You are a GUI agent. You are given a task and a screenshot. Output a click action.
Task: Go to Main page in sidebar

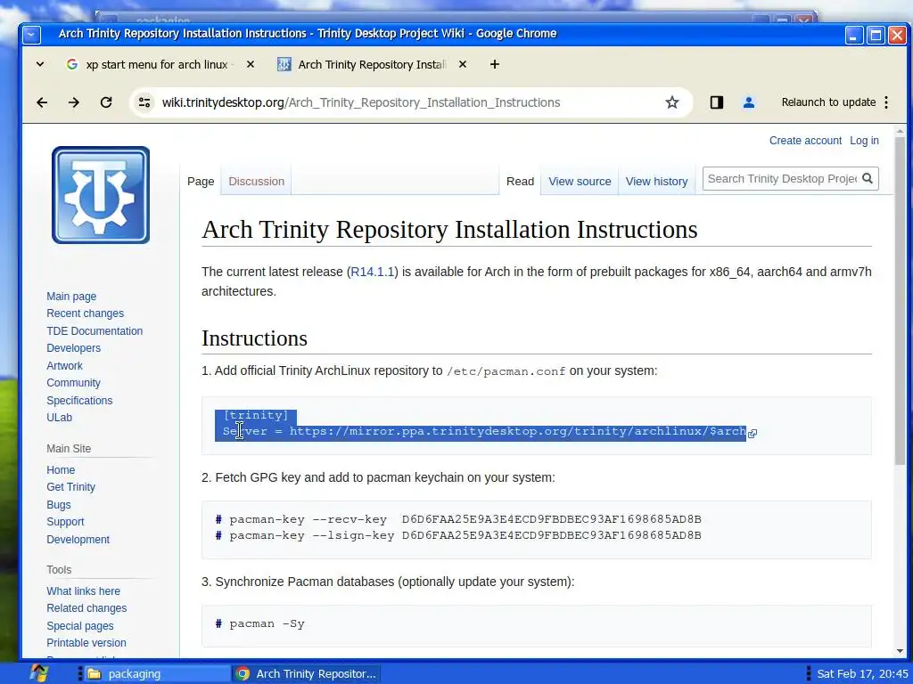coord(71,297)
